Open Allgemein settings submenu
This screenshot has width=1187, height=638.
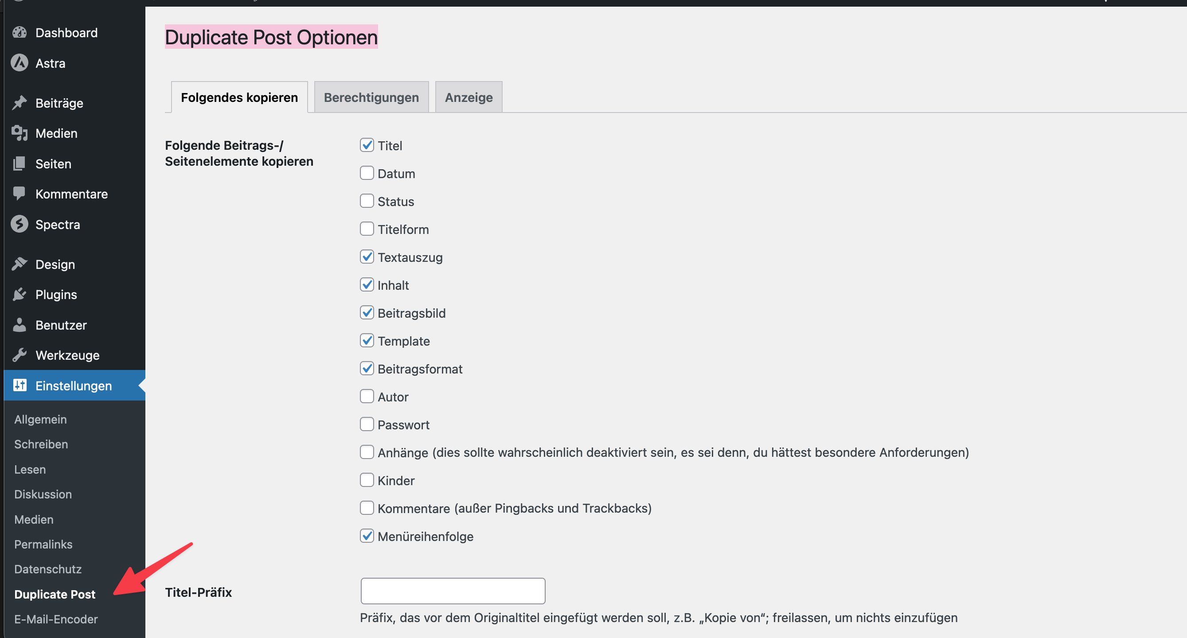pyautogui.click(x=40, y=419)
